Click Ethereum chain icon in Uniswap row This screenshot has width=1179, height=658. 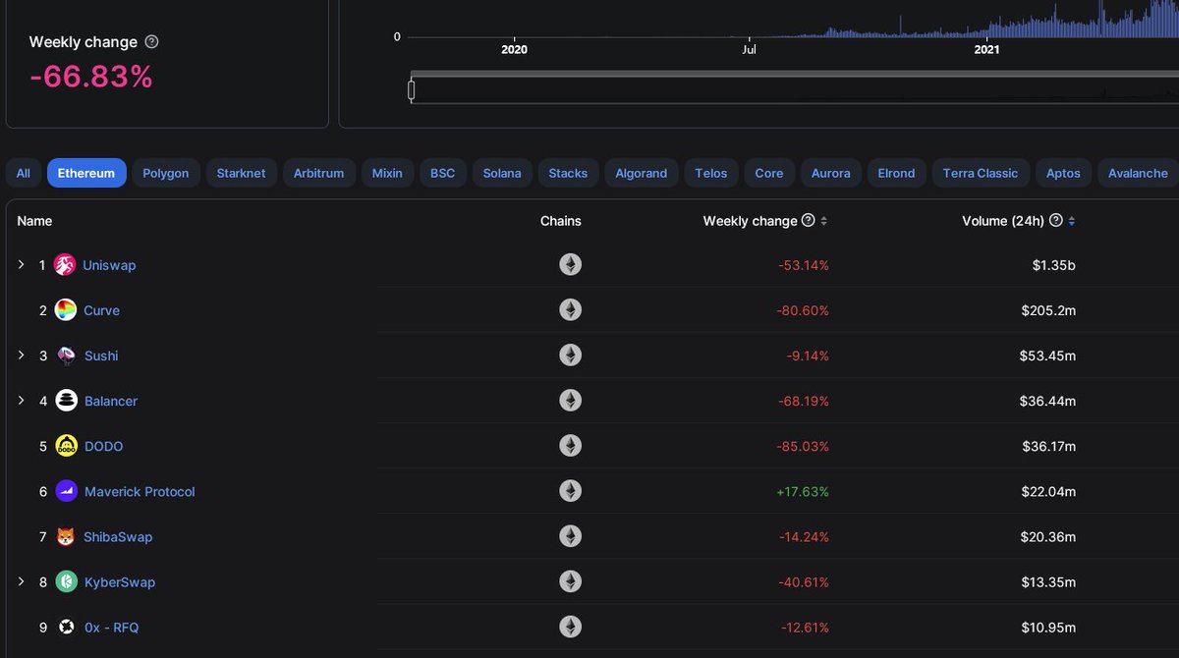coord(571,265)
